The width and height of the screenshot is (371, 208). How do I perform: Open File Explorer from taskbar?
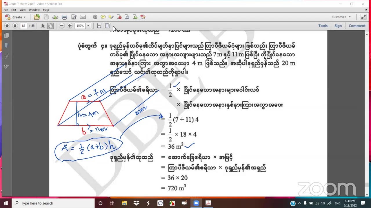click(124, 203)
